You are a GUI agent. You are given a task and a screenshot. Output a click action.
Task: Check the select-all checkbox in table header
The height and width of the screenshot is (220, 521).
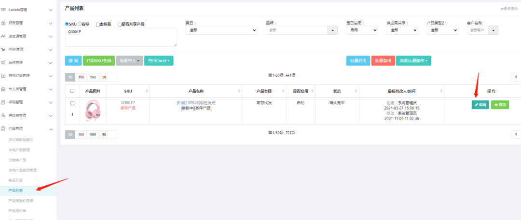click(72, 91)
